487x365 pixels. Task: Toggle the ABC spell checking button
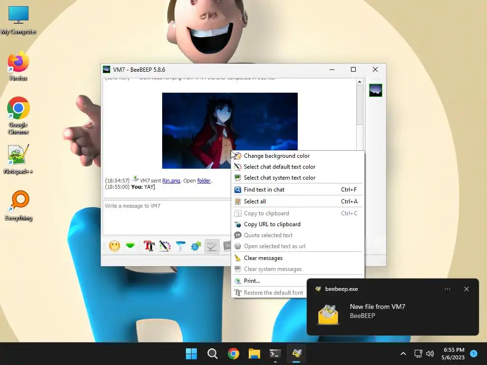212,246
